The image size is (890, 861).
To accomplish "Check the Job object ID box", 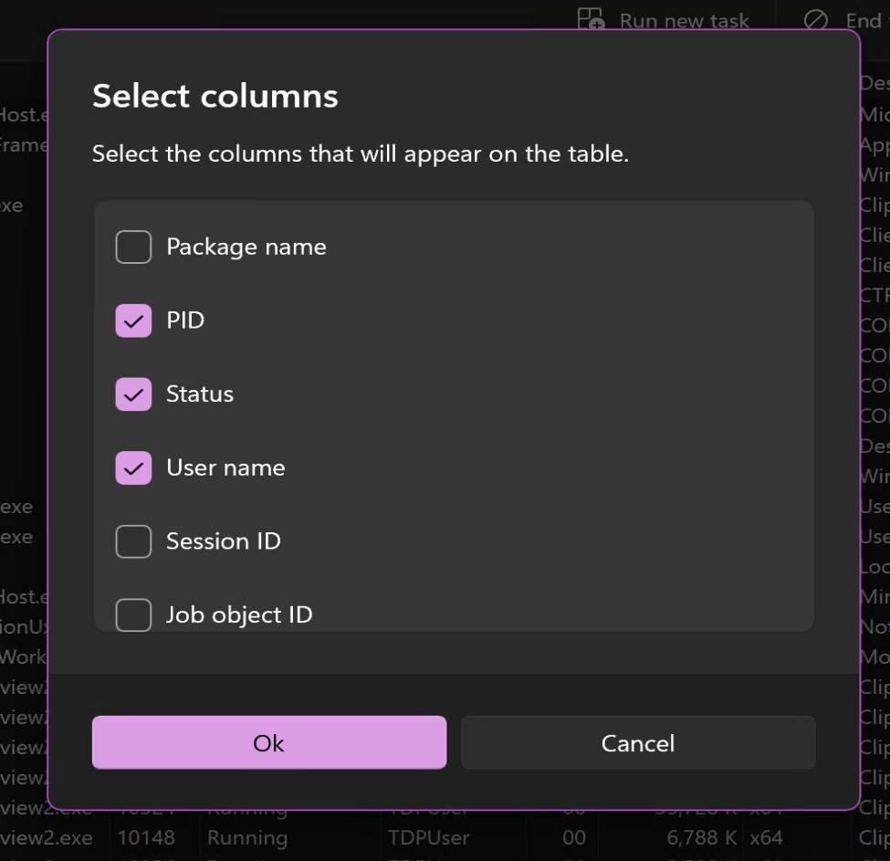I will pos(133,614).
